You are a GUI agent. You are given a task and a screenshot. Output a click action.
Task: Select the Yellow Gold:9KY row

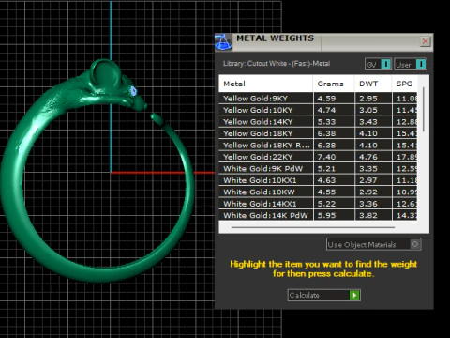click(318, 99)
